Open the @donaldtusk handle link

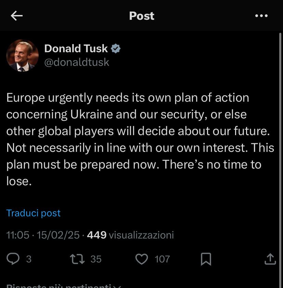(77, 62)
